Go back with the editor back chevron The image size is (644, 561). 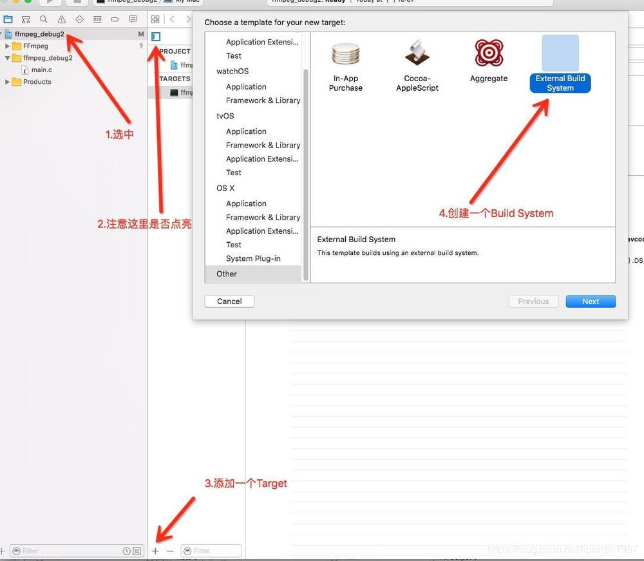tap(173, 19)
